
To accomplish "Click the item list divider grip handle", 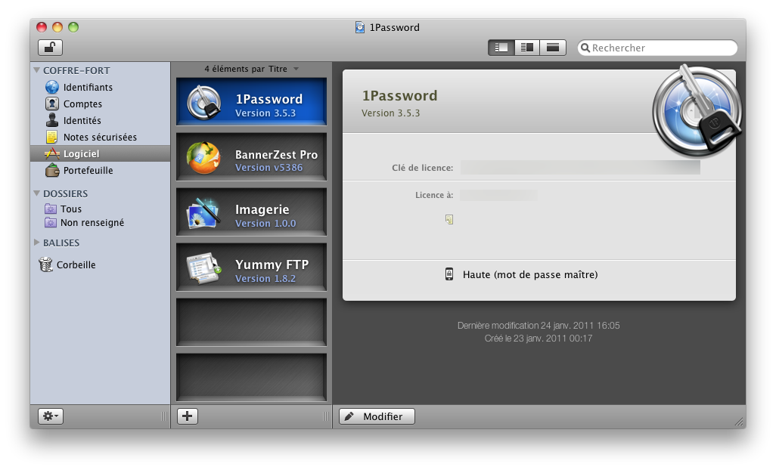I will point(326,416).
